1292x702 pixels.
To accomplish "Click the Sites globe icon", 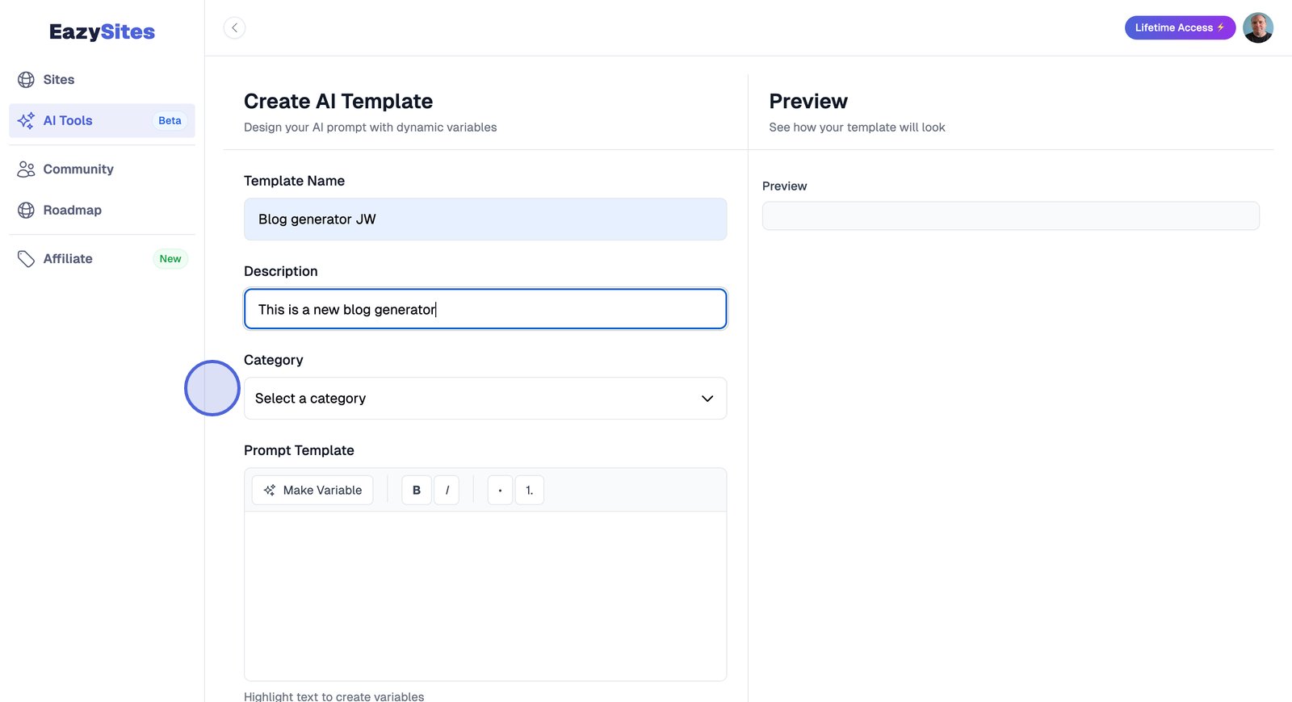I will pos(26,80).
